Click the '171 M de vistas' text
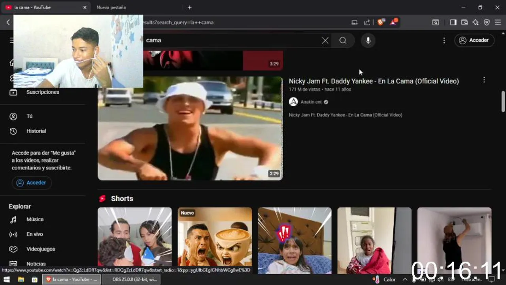Screen dimensions: 506x285 (x=304, y=89)
